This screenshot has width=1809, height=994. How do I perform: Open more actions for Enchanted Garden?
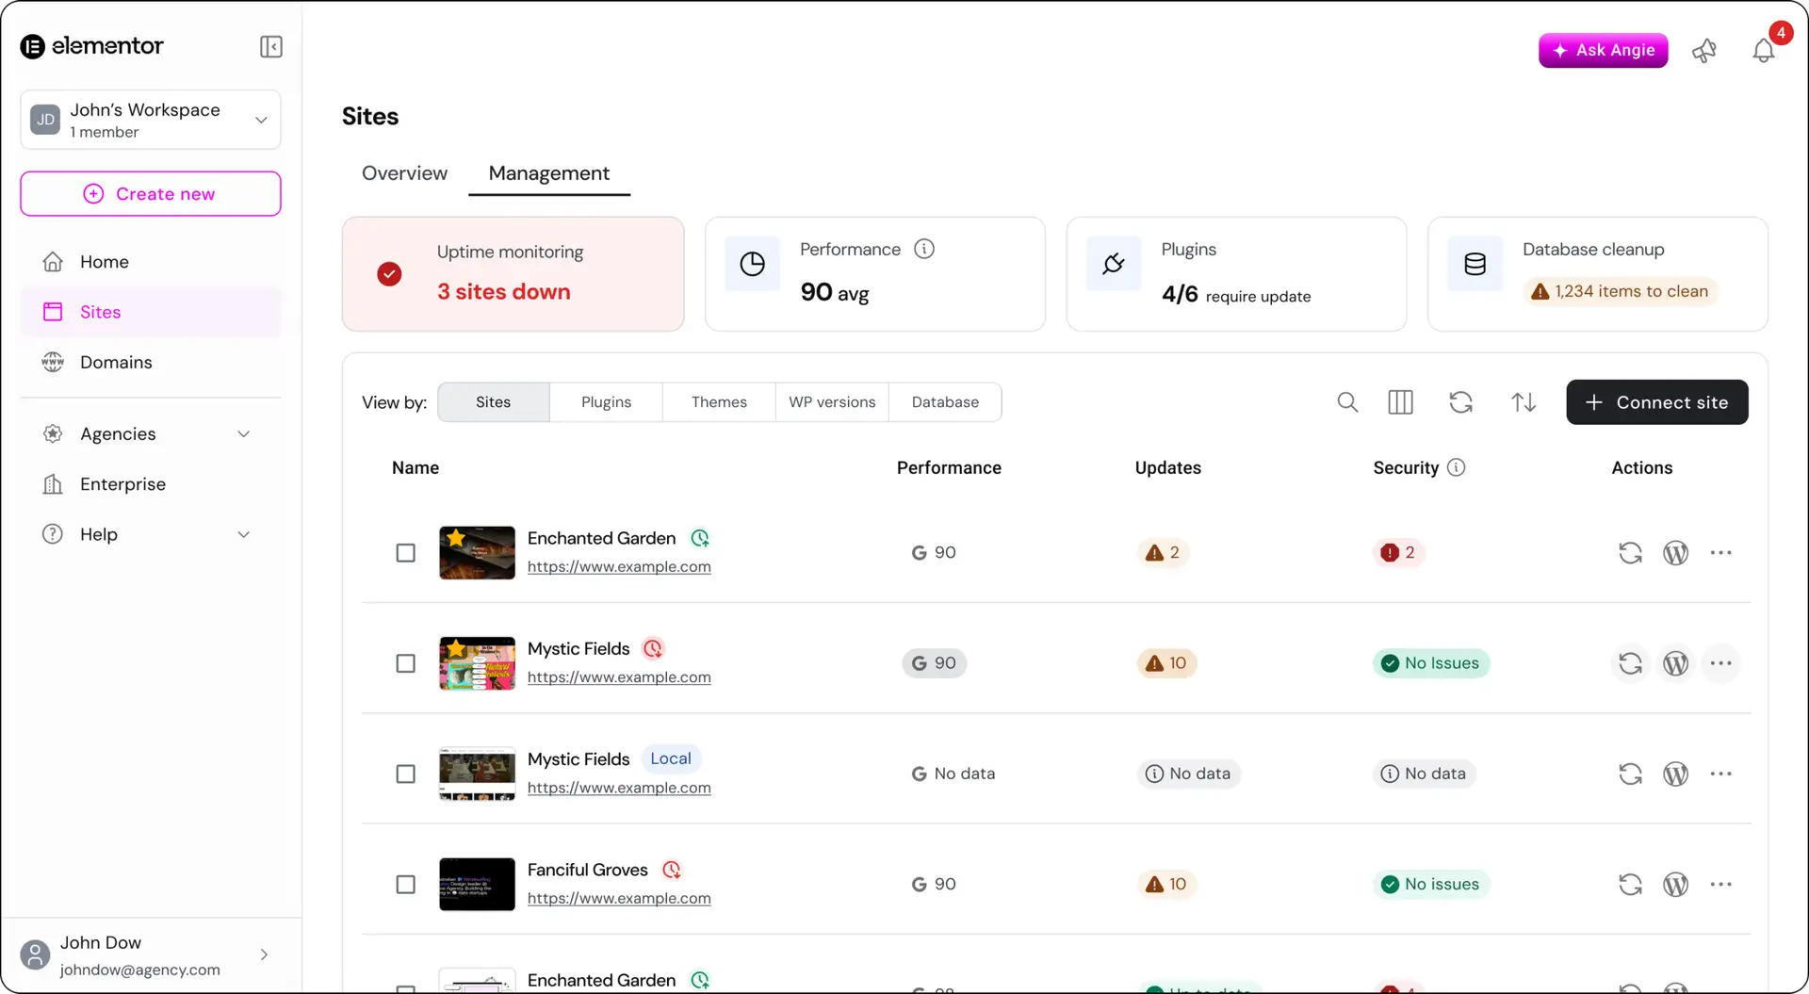(x=1720, y=553)
